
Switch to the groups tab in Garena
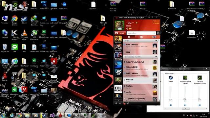[141, 37]
